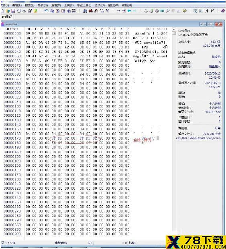Select the circled FF byte at offset 174
This screenshot has width=226, height=249.
click(53, 138)
